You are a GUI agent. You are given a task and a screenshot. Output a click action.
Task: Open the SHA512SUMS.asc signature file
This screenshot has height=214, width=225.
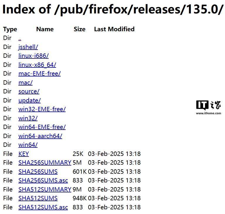click(x=43, y=207)
